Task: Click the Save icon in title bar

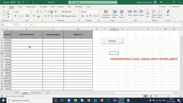Action: [x=19, y=2]
